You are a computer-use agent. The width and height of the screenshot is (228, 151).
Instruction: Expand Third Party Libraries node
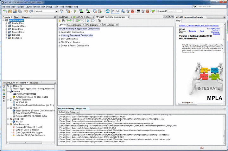coord(59,42)
